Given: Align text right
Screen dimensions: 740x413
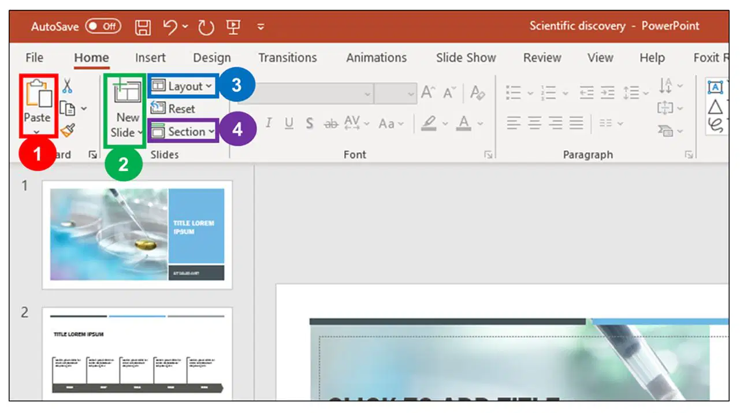Looking at the screenshot, I should (x=555, y=122).
